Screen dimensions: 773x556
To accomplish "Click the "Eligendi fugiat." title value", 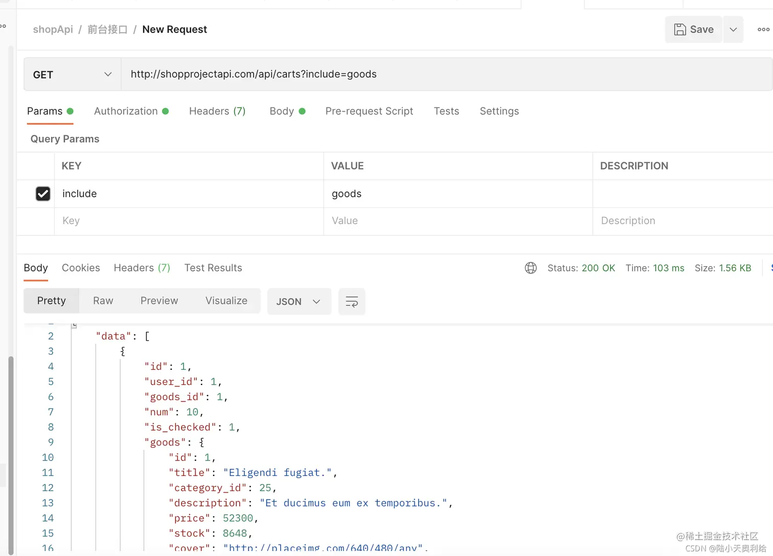I will 277,473.
